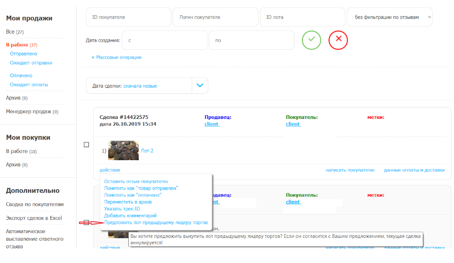Choose Предложить лот предыдущему лидеру торгов

pos(156,222)
